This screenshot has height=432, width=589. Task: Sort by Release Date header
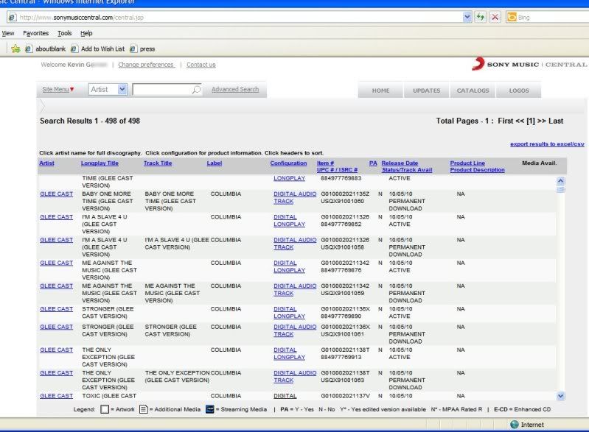tap(400, 163)
